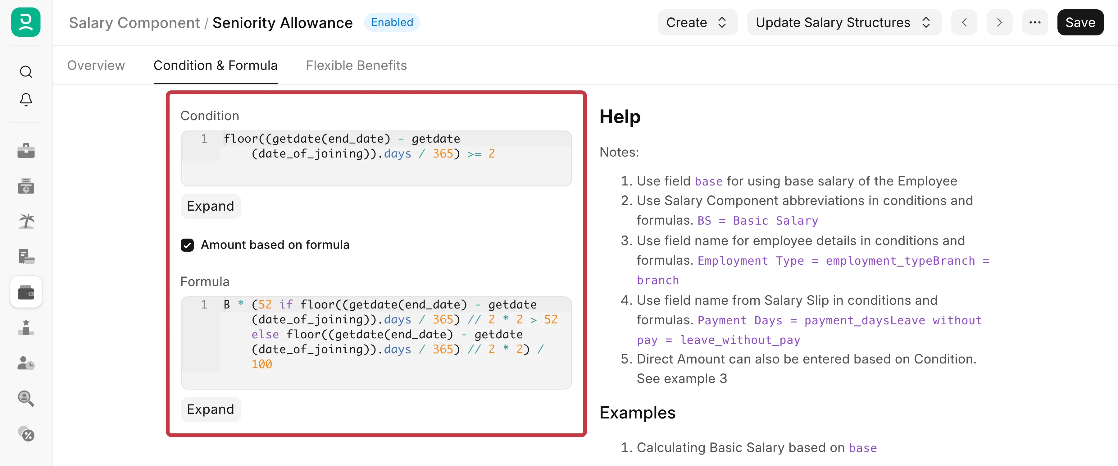Click inside the Formula code field
Viewport: 1118px width, 466px height.
click(376, 343)
